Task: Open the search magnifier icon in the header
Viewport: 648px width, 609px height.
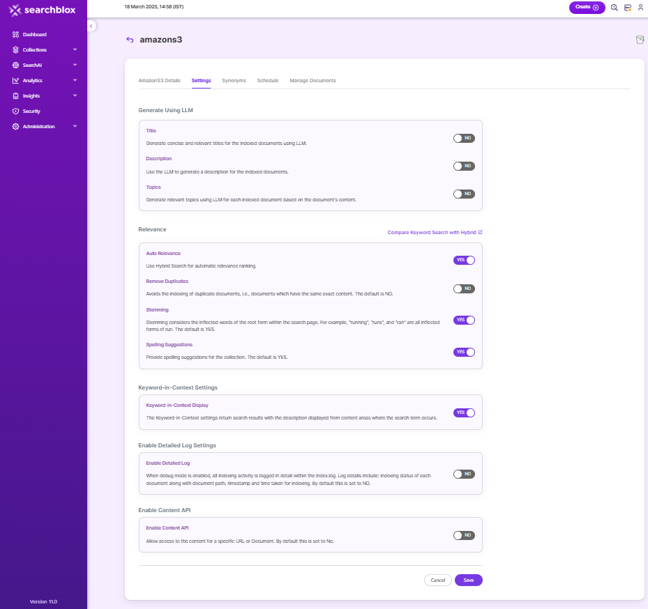Action: [614, 8]
